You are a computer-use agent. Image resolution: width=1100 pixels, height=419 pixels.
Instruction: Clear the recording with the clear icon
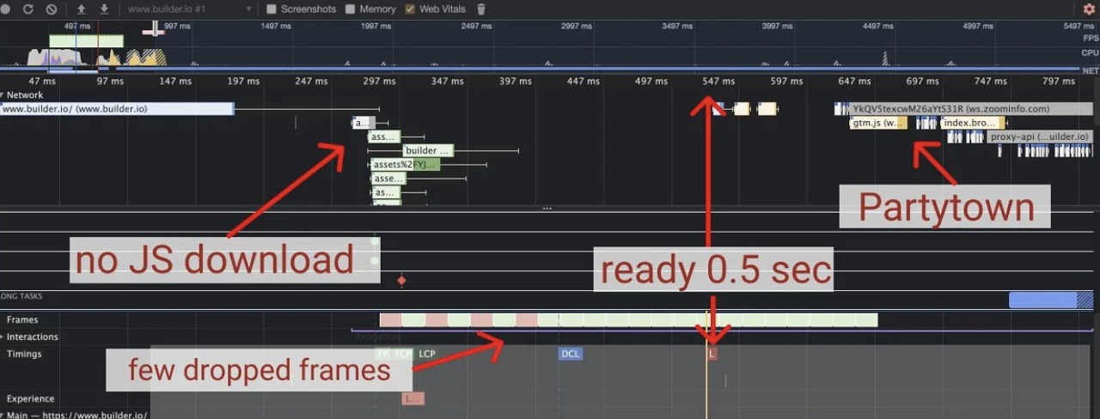(52, 9)
